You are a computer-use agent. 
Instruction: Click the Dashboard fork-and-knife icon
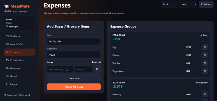7,36
